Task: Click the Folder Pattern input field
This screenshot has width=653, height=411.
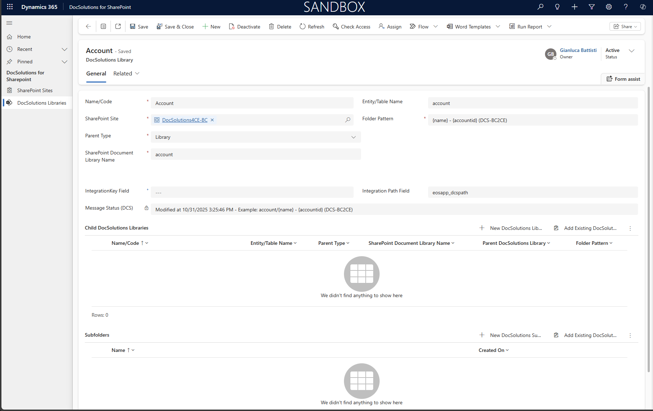Action: coord(533,120)
